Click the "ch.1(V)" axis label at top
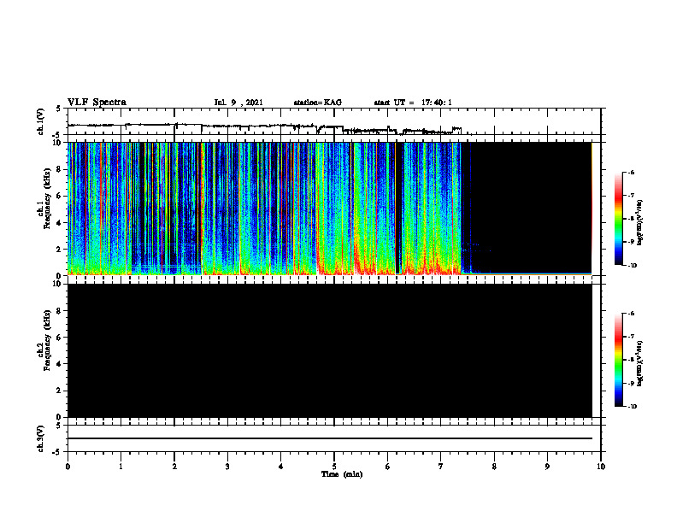Screen dimensions: 677x523 [41, 121]
